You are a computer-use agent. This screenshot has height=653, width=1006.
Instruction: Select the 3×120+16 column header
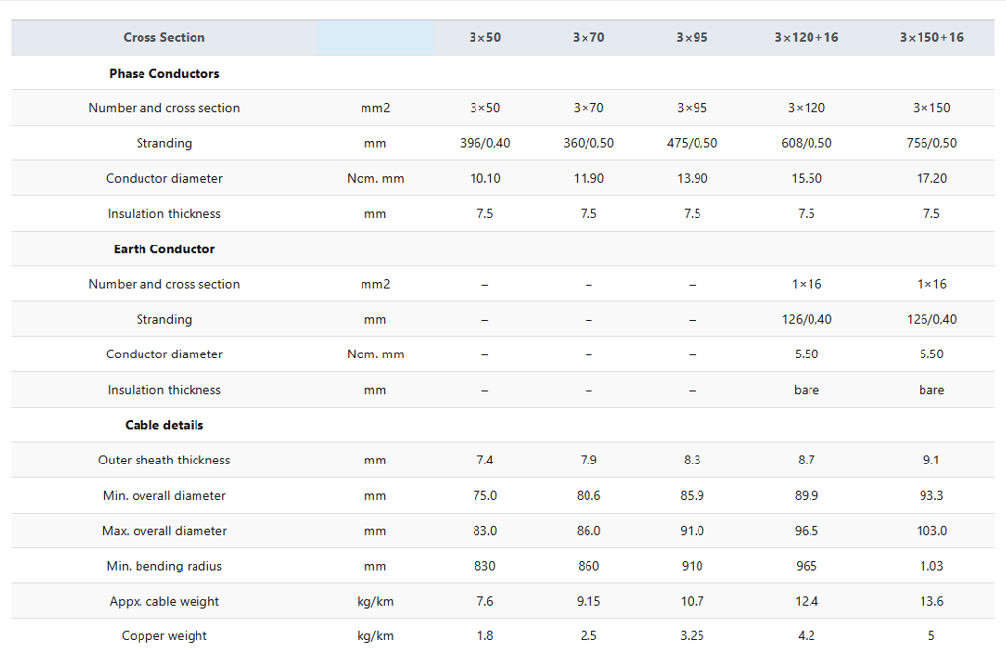click(807, 38)
